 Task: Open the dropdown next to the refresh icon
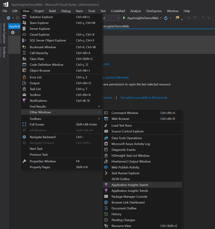click(170, 18)
